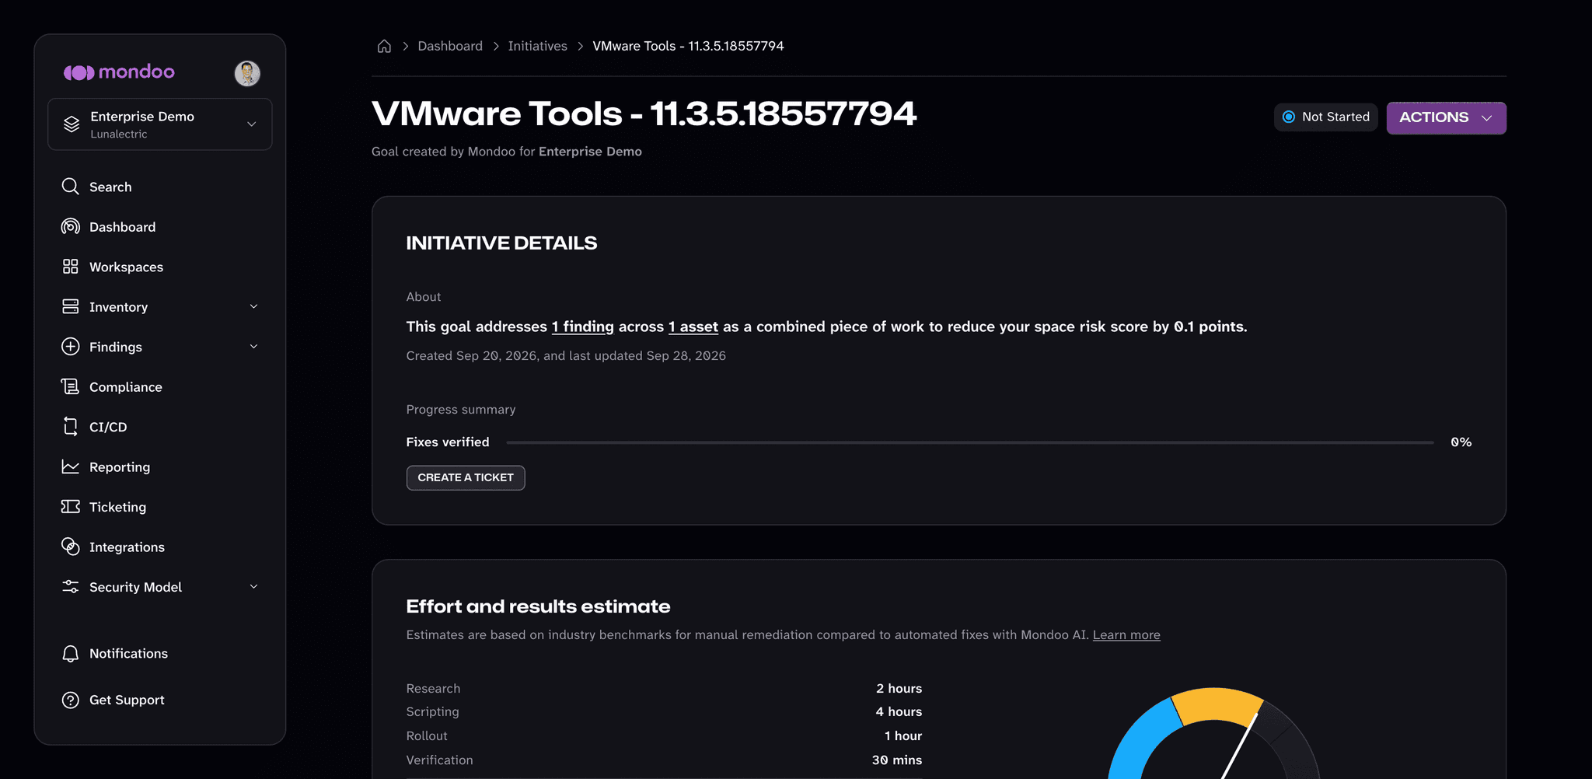Viewport: 1592px width, 779px height.
Task: Go to Dashboard breadcrumb
Action: pos(450,46)
